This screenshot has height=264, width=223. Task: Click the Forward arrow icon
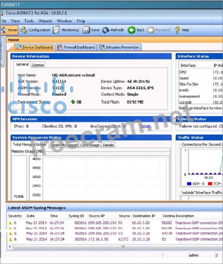(x=158, y=30)
